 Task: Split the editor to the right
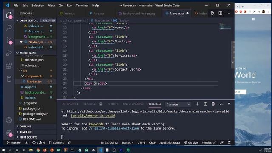tap(220, 13)
